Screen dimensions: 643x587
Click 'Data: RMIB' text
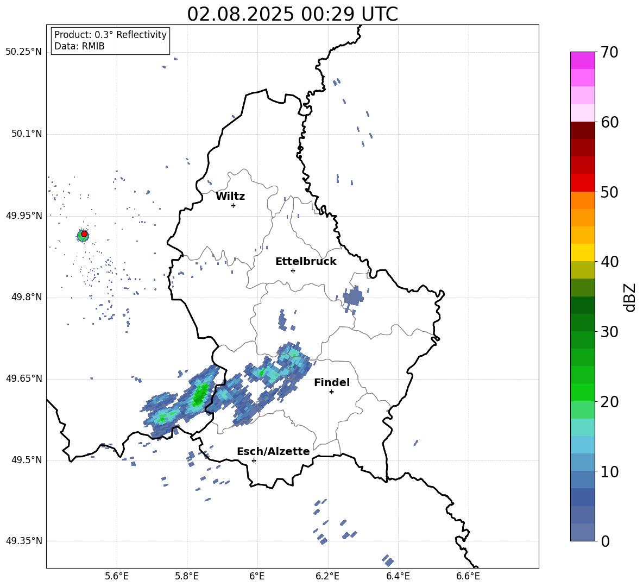(x=79, y=46)
